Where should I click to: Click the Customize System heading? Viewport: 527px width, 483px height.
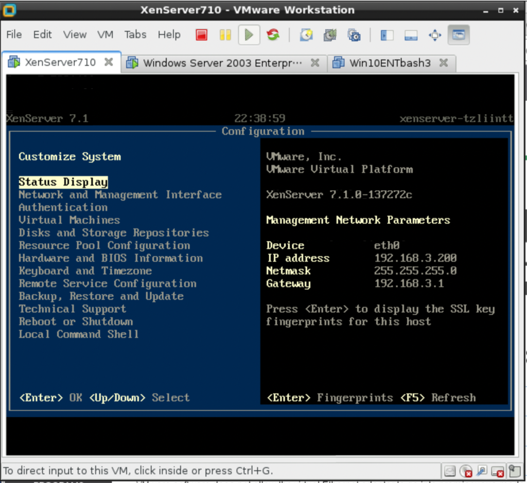coord(69,157)
